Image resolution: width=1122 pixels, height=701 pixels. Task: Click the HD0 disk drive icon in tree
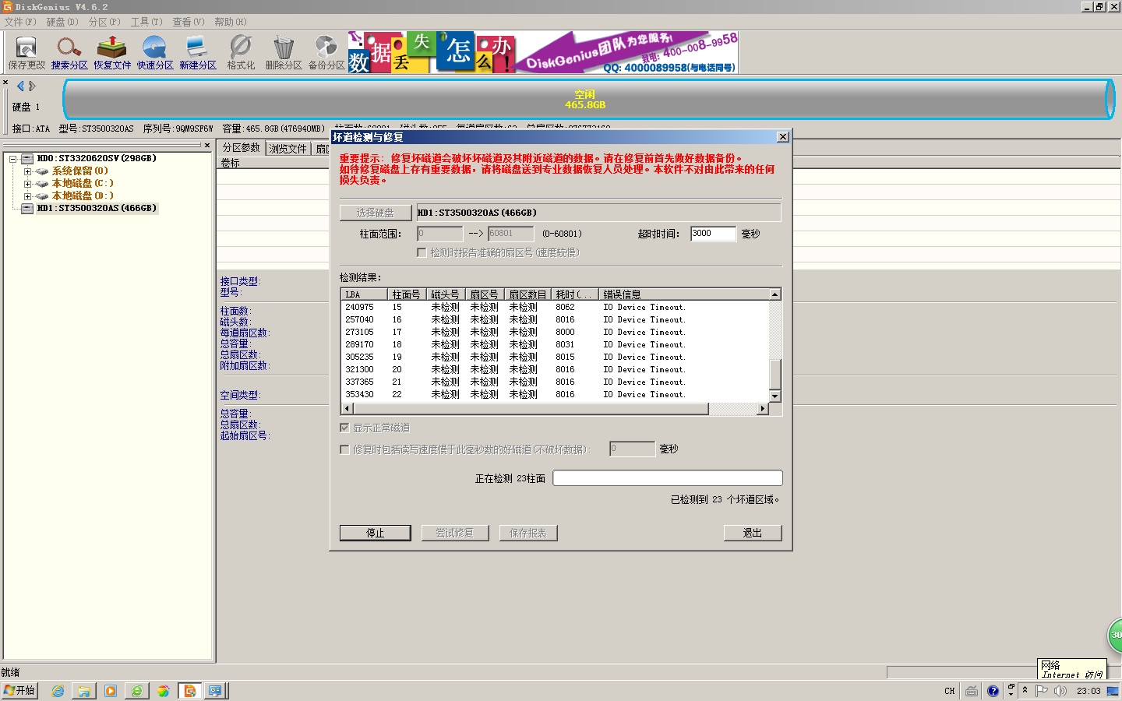(x=27, y=158)
